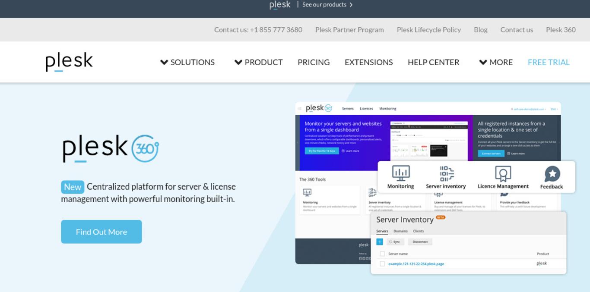Click the License management card in 360 Tools

tap(460, 201)
